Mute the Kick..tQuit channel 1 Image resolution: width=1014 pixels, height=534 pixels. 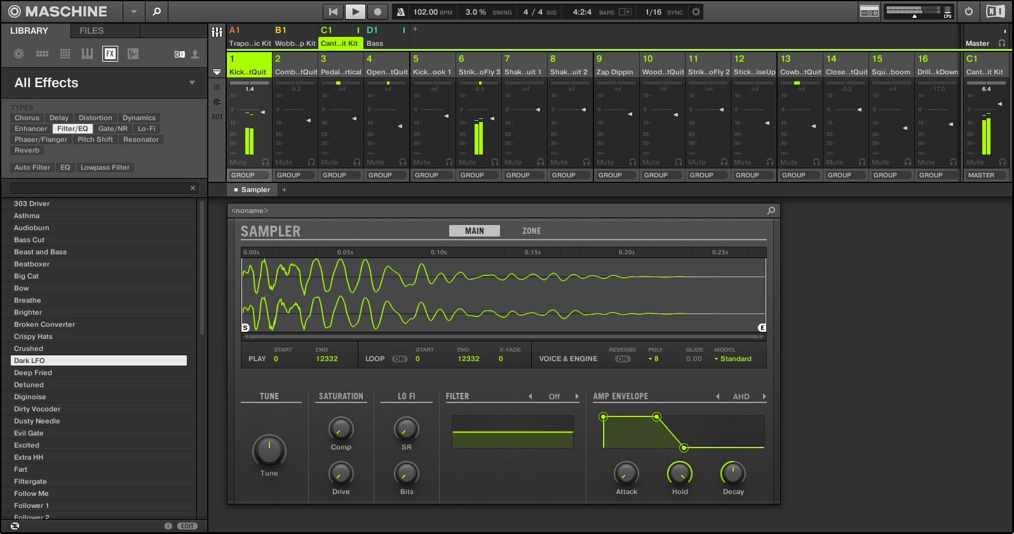click(x=238, y=162)
